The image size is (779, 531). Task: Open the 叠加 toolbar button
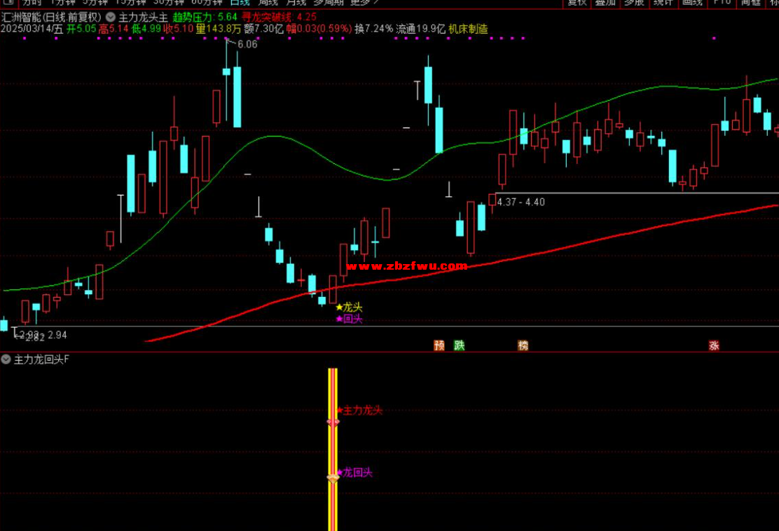pyautogui.click(x=605, y=3)
